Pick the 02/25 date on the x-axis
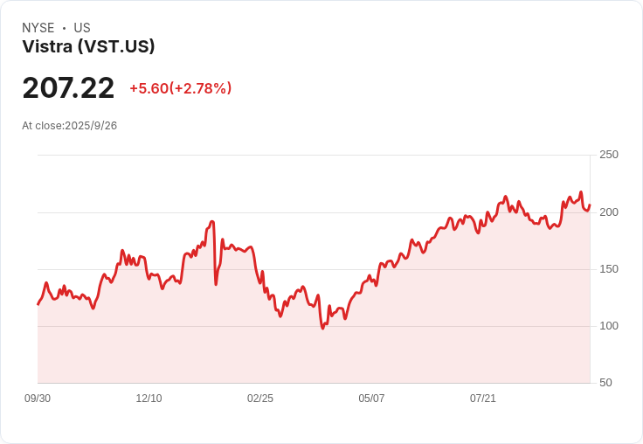The width and height of the screenshot is (643, 444). pos(260,399)
